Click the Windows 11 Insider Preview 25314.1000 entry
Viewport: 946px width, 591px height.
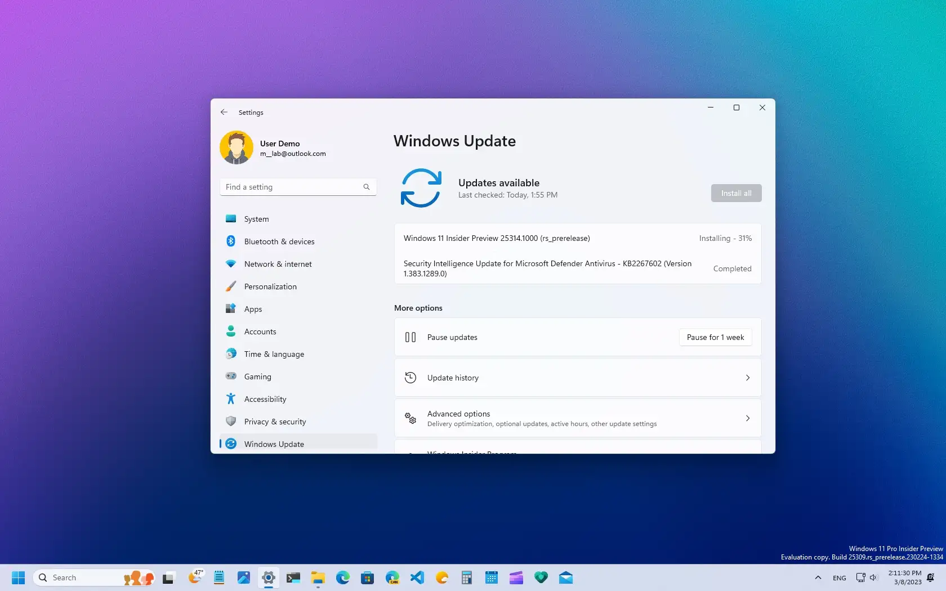pos(497,238)
